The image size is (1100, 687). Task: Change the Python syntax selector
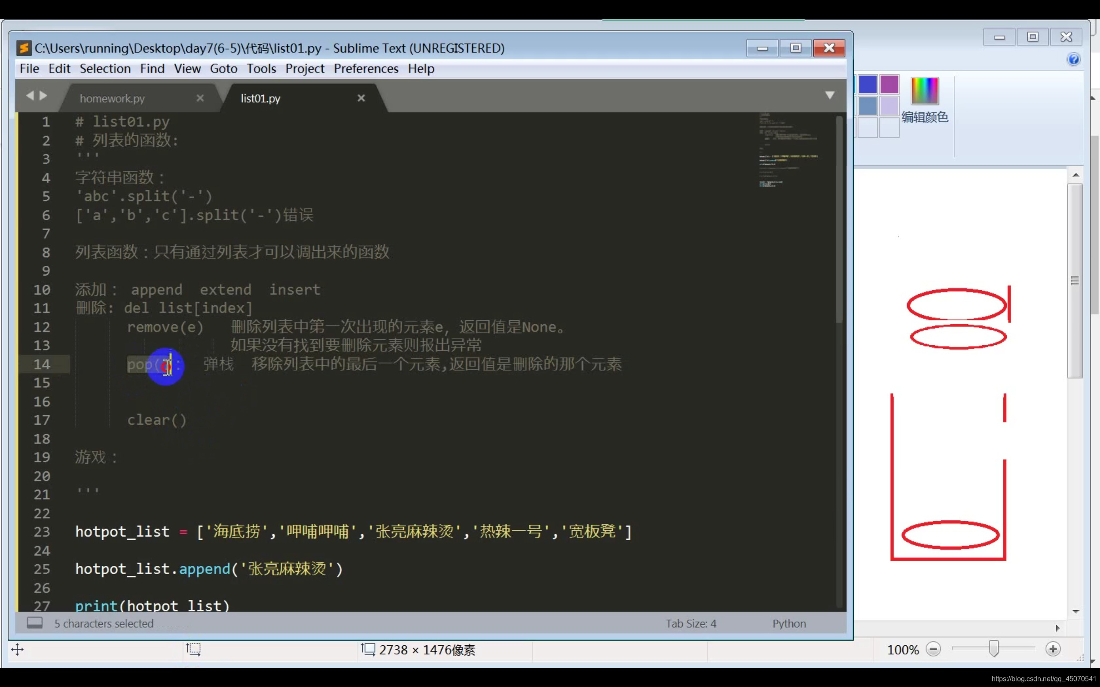(788, 623)
